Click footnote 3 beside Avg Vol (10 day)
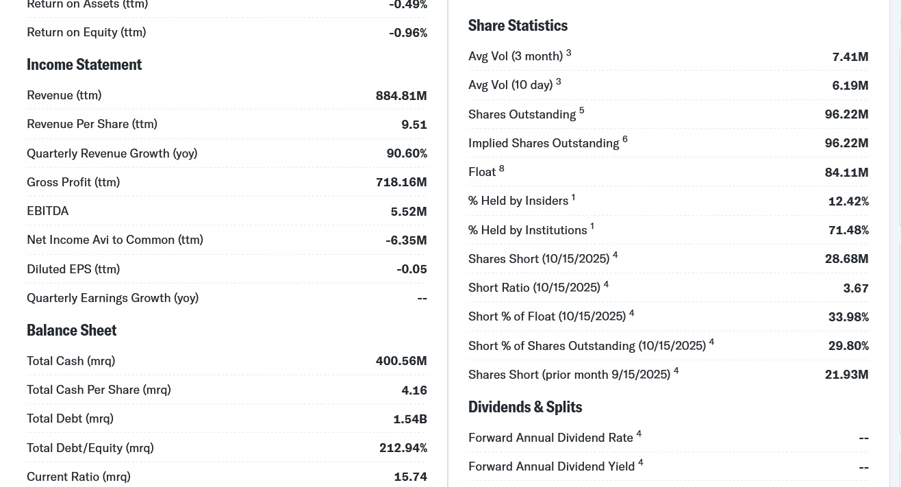The width and height of the screenshot is (901, 487). point(558,82)
